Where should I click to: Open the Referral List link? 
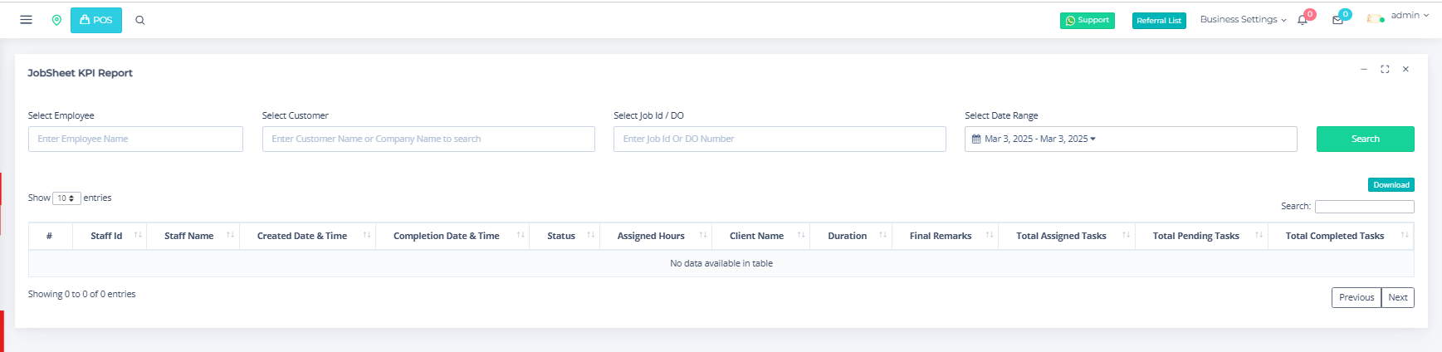tap(1158, 21)
